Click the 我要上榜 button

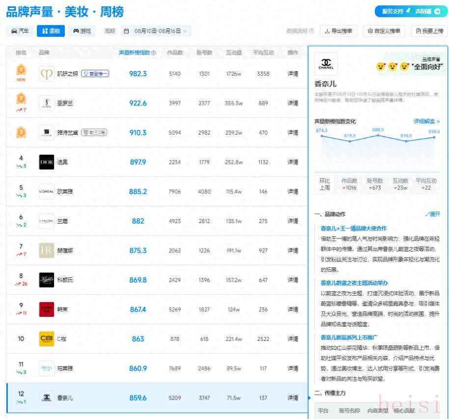coord(429,31)
